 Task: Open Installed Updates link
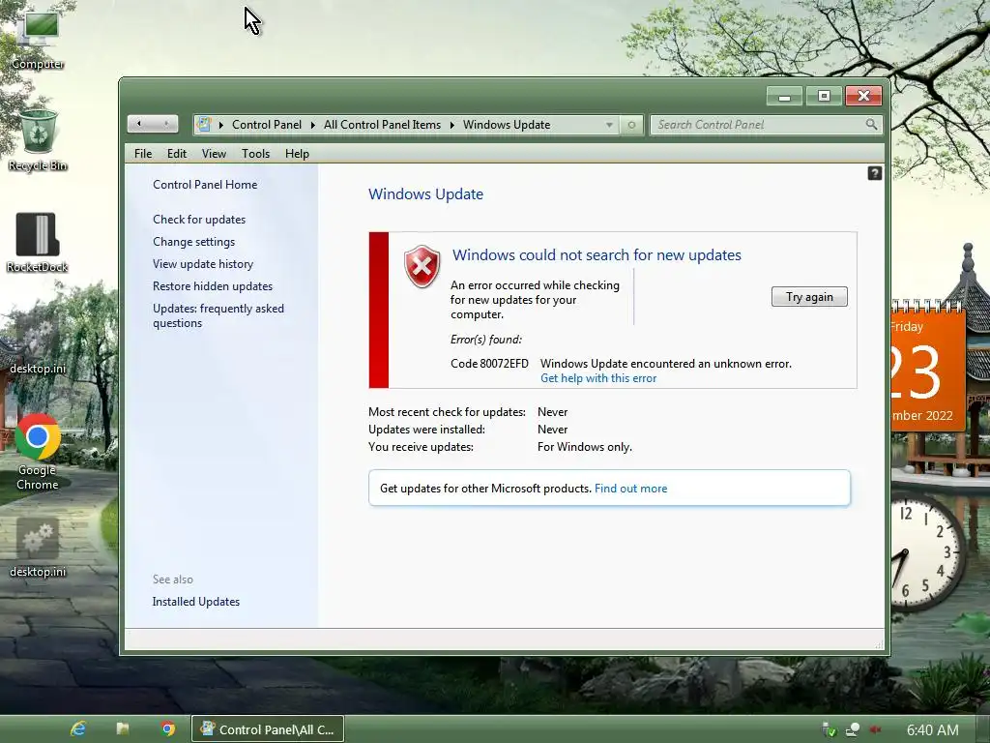pyautogui.click(x=195, y=602)
